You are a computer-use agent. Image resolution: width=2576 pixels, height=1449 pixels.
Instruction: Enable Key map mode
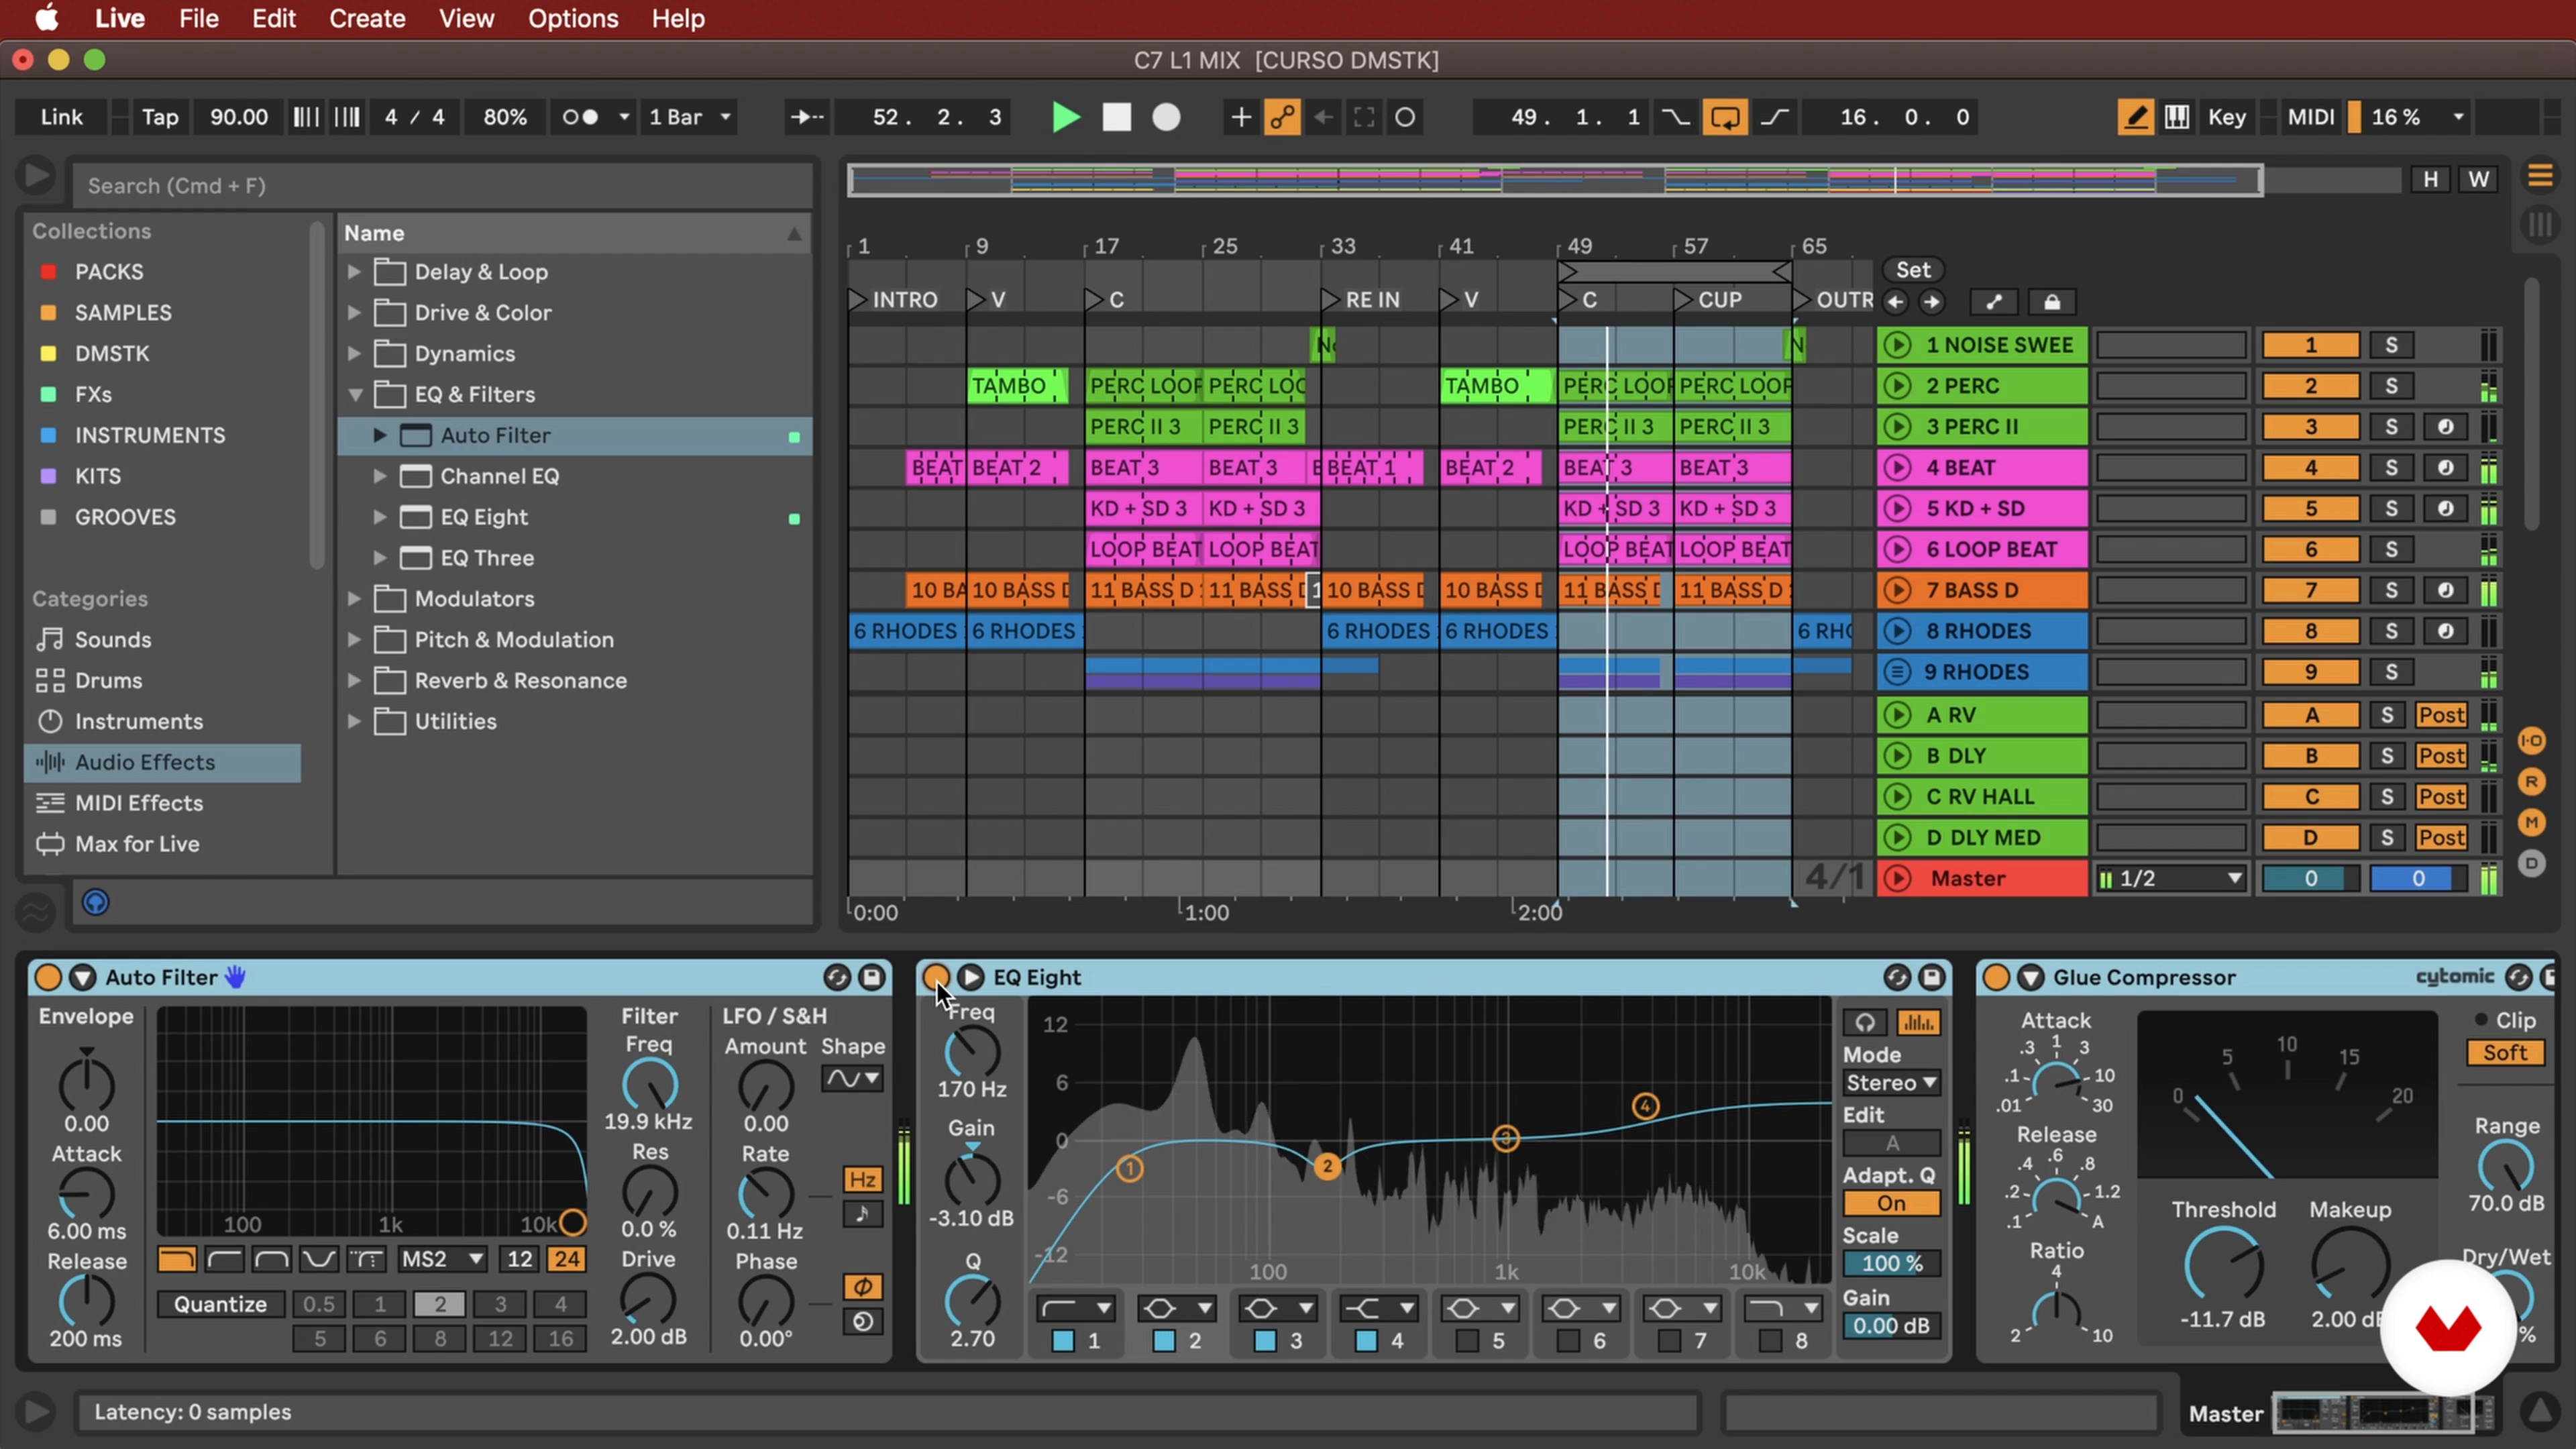(2227, 117)
